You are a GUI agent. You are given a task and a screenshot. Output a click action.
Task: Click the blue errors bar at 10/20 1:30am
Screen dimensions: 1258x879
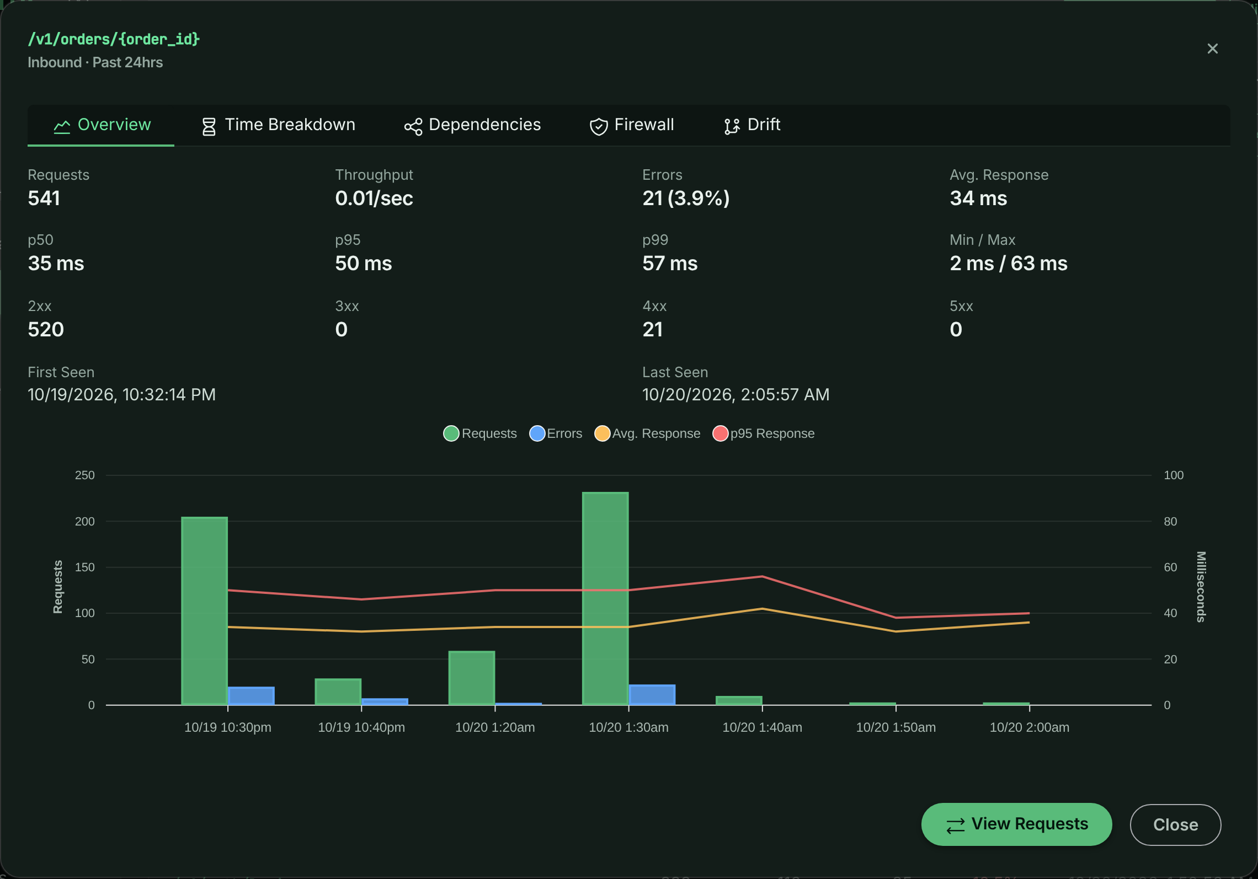point(652,695)
